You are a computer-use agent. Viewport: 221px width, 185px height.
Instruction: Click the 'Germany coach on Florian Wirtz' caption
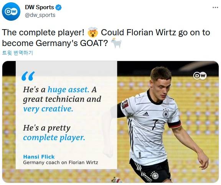61,163
